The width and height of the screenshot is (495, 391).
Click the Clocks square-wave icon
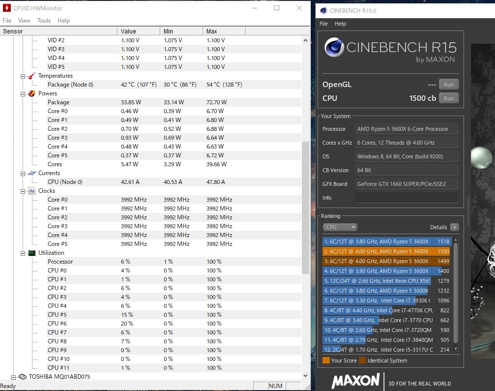coord(31,191)
